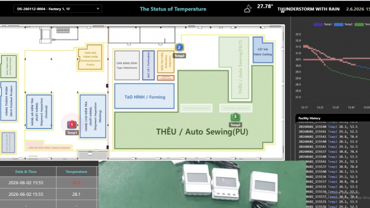Click the dropdown arrow of the factory selector
Image resolution: width=370 pixels, height=208 pixels.
98,9
